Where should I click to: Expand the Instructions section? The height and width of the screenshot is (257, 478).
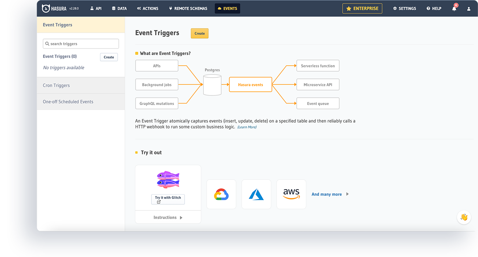168,217
